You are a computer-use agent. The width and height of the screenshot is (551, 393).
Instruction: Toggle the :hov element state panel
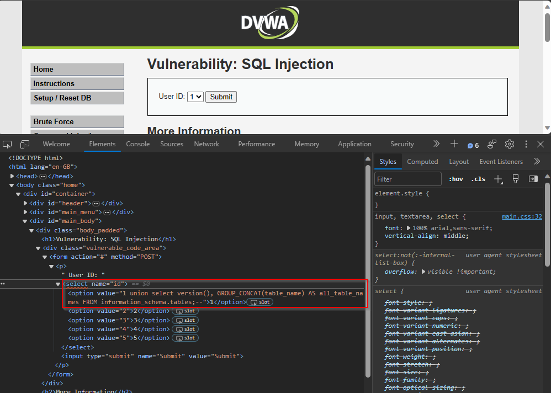coord(456,179)
